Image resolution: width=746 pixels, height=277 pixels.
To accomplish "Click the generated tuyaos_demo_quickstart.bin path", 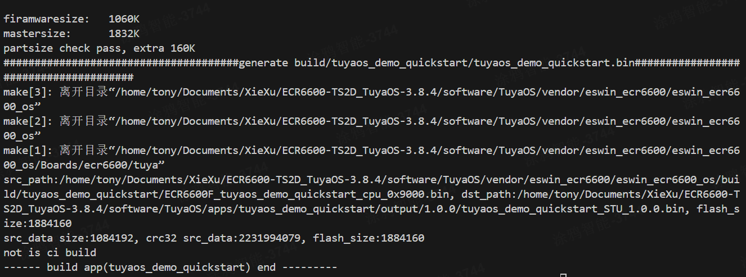I will [x=464, y=62].
